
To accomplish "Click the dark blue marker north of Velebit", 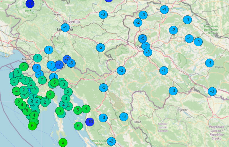I will pyautogui.click(x=90, y=122).
